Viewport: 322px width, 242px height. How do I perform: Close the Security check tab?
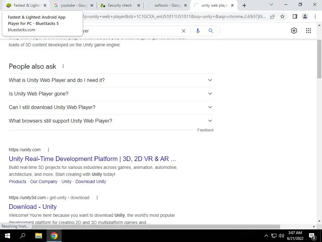[139, 6]
